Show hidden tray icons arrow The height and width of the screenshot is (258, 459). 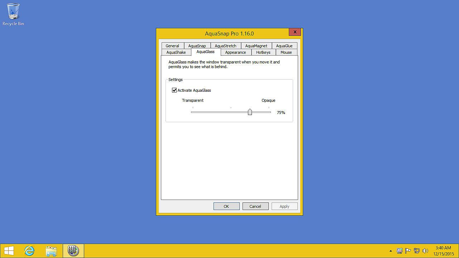tap(391, 251)
